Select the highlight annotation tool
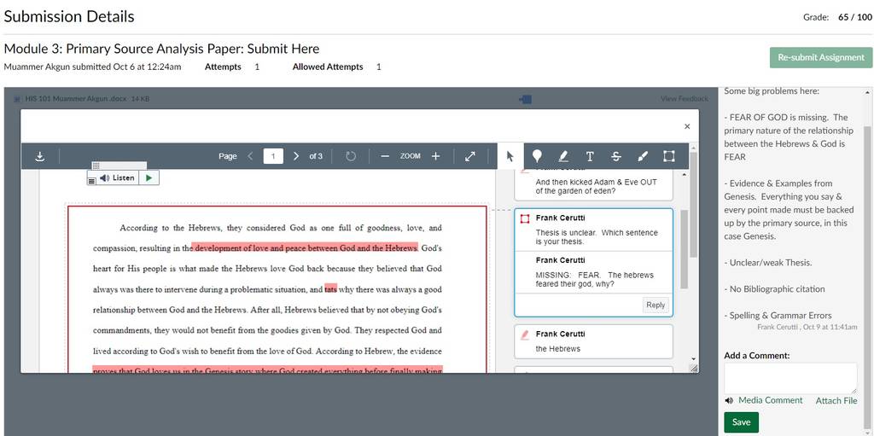The width and height of the screenshot is (874, 436). (563, 156)
